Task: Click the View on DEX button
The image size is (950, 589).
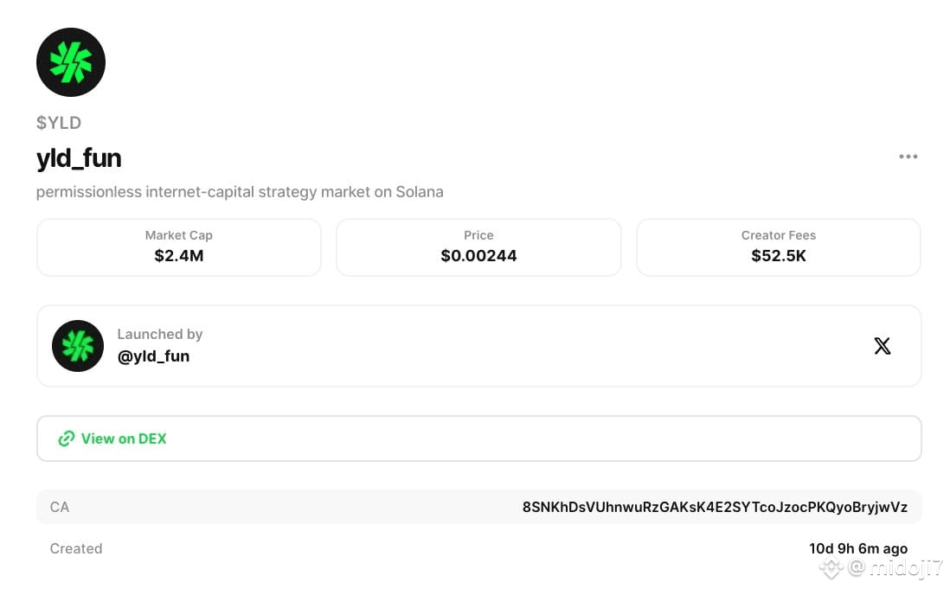Action: pos(478,439)
